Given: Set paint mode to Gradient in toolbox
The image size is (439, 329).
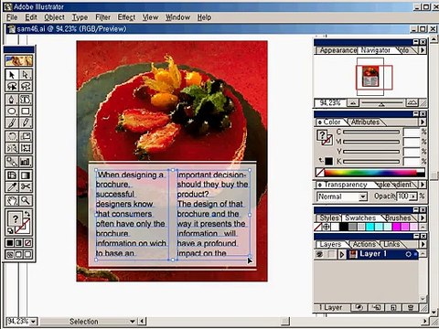Looking at the screenshot, I should tap(18, 243).
